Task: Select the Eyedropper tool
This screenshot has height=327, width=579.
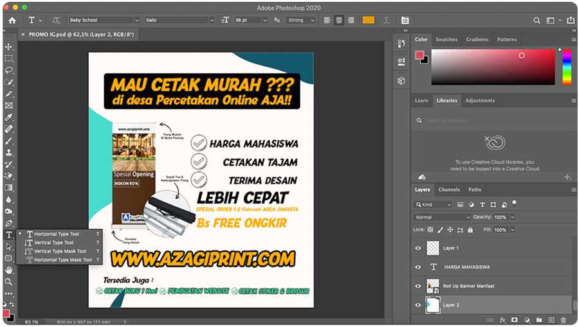Action: tap(9, 117)
